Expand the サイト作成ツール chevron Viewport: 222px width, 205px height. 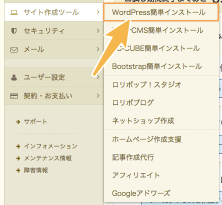click(x=98, y=12)
